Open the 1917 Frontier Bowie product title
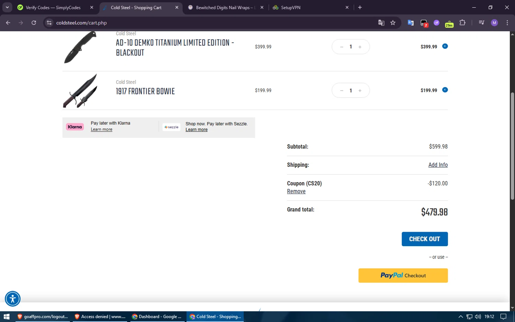This screenshot has height=322, width=515. (145, 91)
